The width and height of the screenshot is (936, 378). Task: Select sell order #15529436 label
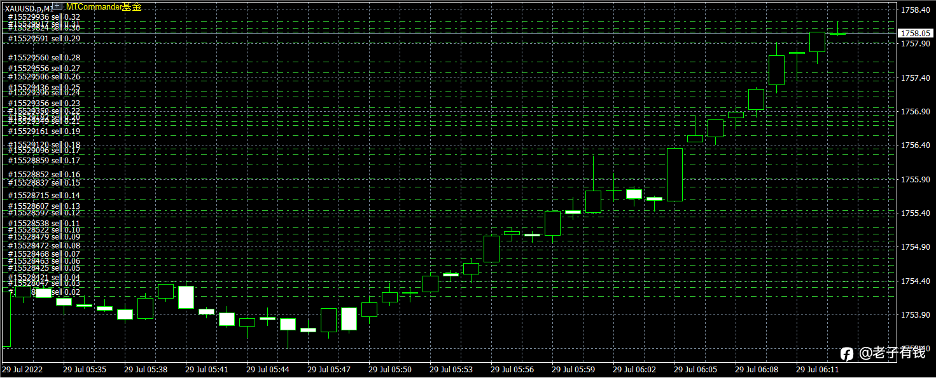(44, 88)
